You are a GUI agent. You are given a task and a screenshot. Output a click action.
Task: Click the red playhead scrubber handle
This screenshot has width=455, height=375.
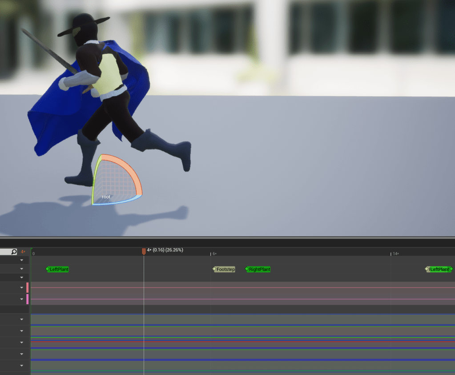pos(144,251)
